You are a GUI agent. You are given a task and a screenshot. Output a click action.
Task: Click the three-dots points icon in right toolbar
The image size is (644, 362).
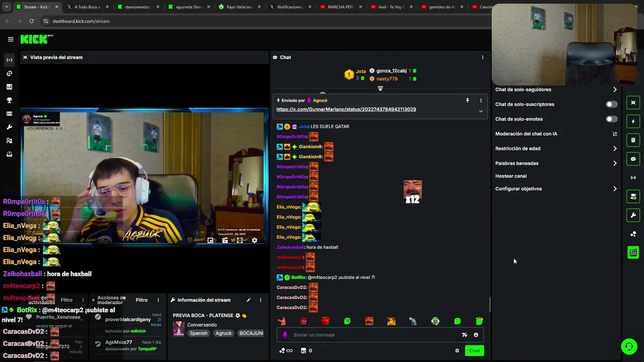[x=633, y=234]
